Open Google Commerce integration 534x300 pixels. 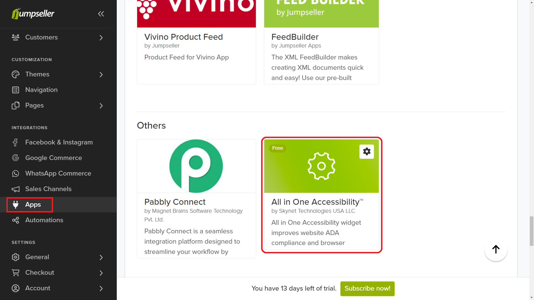53,158
